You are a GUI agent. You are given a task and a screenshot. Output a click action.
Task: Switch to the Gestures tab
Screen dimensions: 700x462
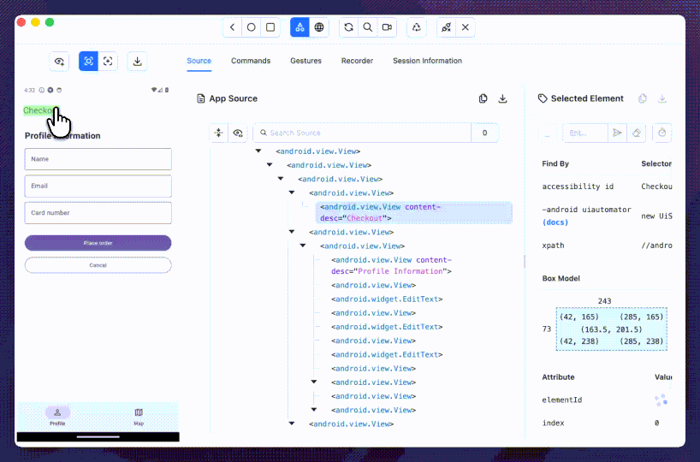pyautogui.click(x=306, y=61)
